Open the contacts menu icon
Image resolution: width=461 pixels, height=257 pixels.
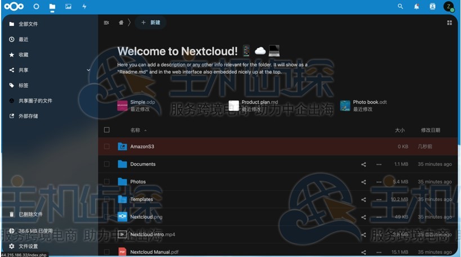pos(432,6)
